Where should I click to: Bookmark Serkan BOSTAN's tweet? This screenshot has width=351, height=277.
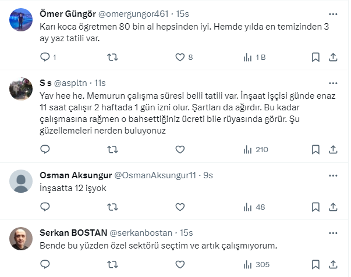315,264
